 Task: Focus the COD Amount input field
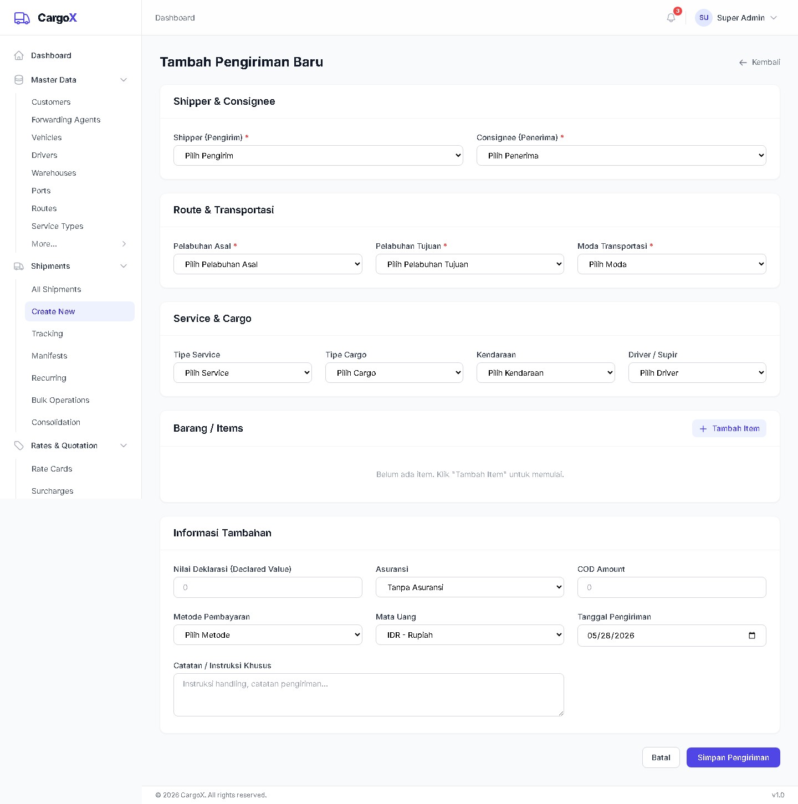[672, 587]
